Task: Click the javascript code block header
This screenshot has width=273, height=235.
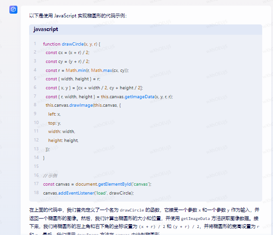Action: pos(146,30)
